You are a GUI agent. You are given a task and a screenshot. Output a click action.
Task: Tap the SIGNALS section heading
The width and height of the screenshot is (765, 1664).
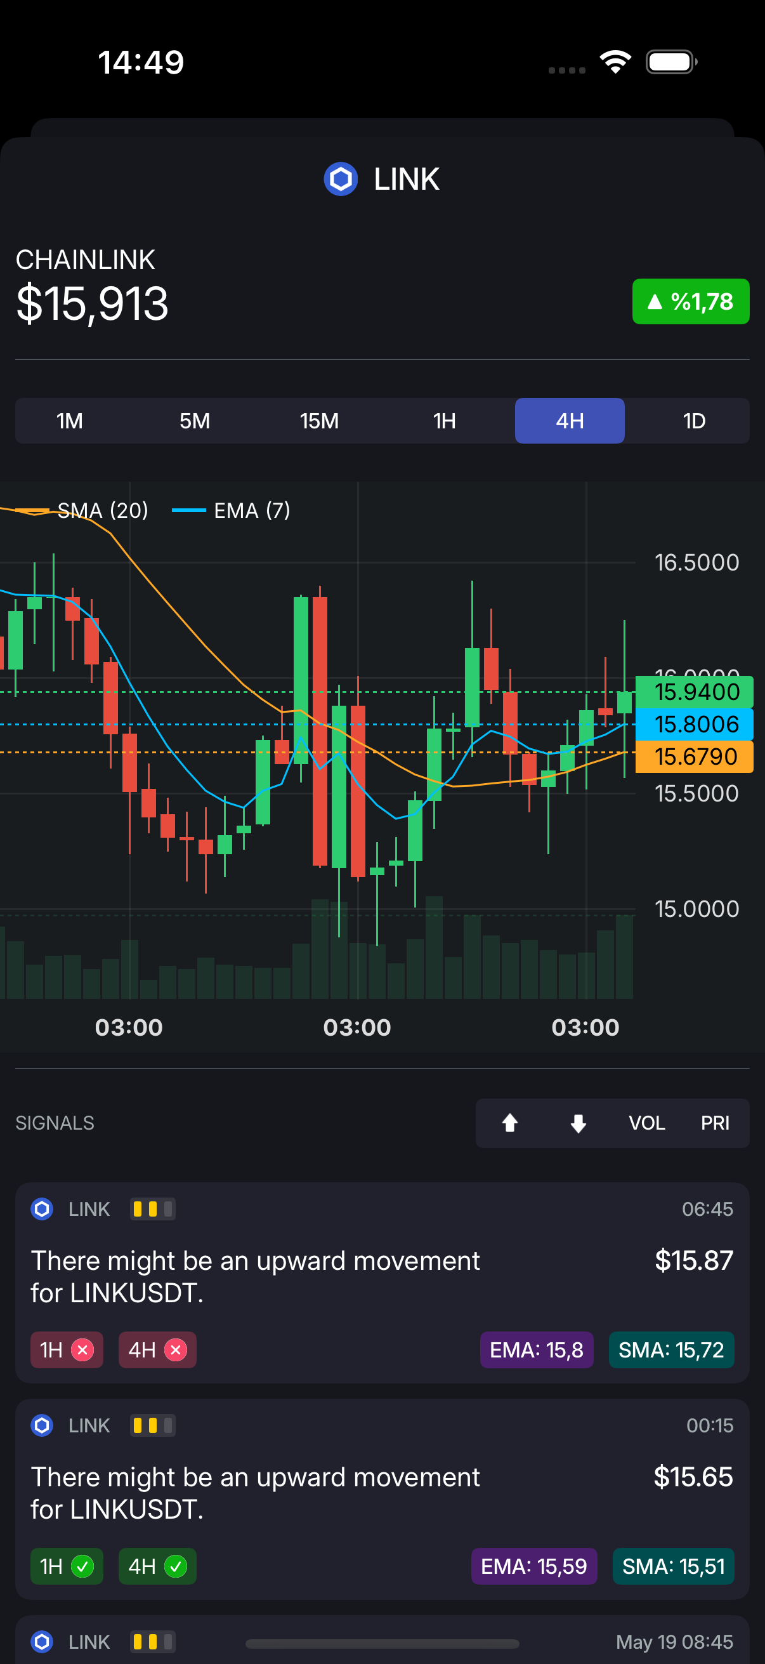55,1123
